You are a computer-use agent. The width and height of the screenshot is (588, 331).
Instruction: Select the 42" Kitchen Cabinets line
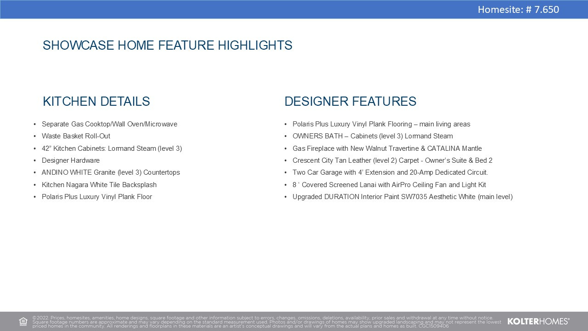(112, 148)
